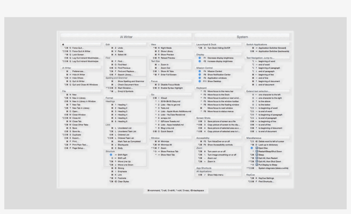Click blue fn icon by Decrease display brightness
This screenshot has height=214, width=351.
pyautogui.click(x=199, y=58)
